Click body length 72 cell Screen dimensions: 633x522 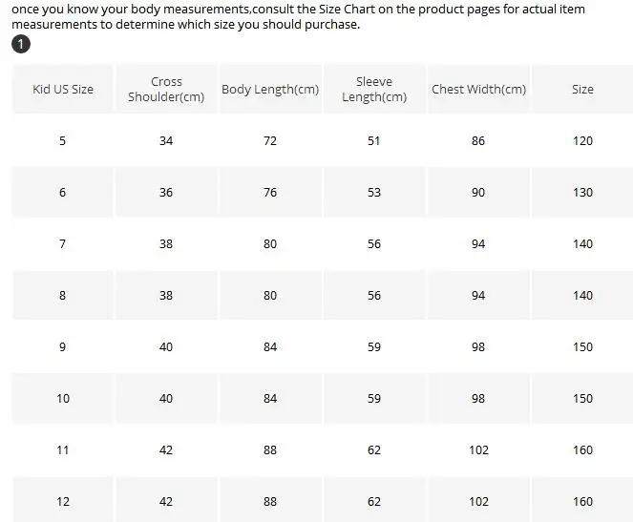coord(270,140)
